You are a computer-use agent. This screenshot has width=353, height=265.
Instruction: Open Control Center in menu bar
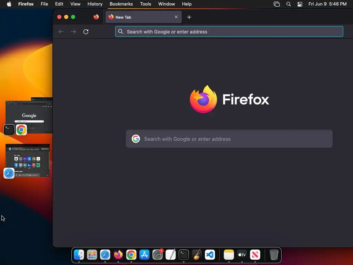click(300, 4)
